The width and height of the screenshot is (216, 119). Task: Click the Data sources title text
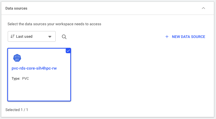(16, 8)
